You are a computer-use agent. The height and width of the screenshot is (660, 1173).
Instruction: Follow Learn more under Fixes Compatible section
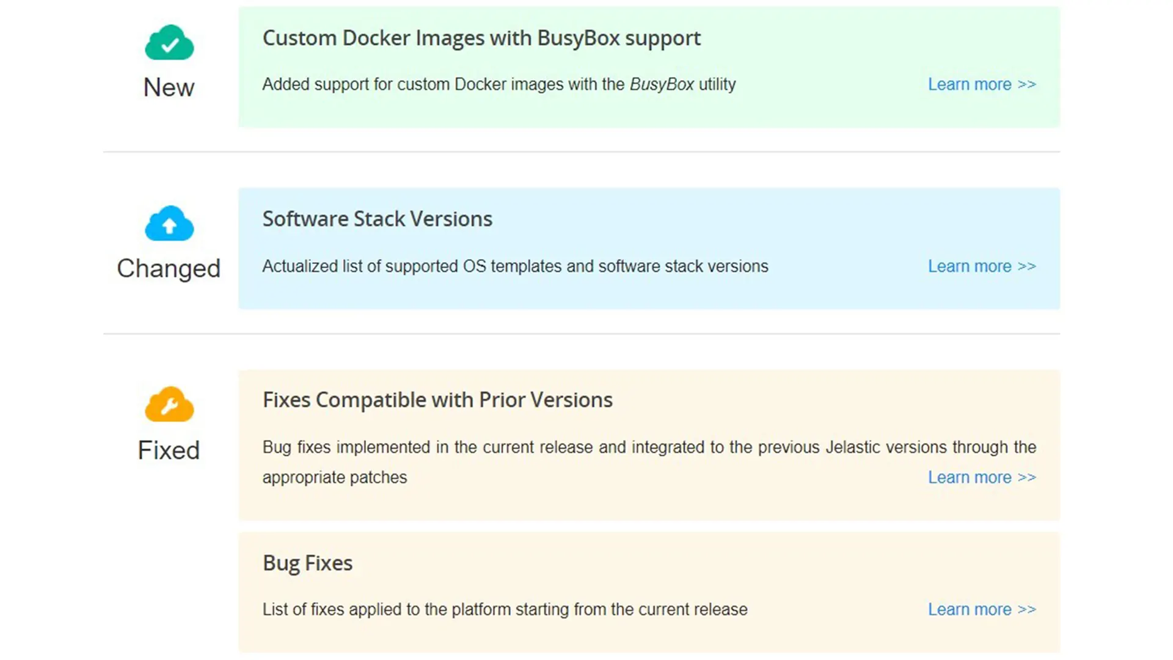click(982, 477)
